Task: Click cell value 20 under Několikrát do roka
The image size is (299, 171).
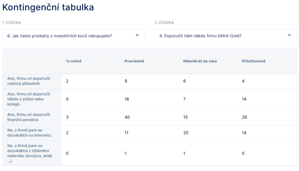Action: (186, 132)
